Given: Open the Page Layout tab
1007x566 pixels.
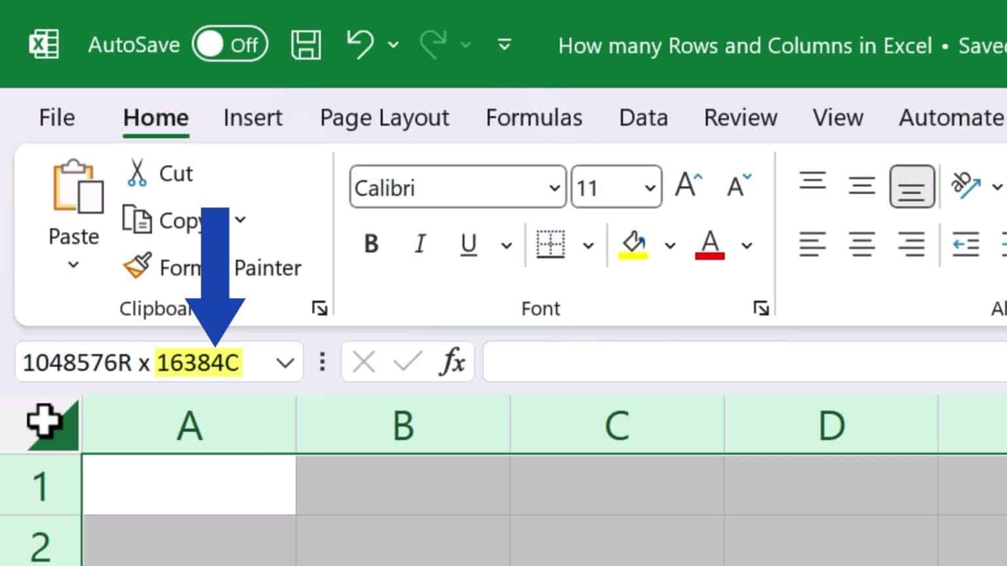Looking at the screenshot, I should pos(384,118).
